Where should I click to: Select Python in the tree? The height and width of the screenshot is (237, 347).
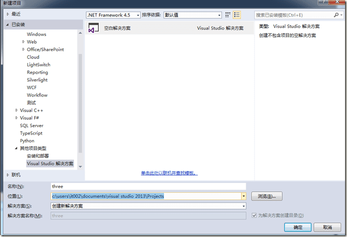(x=27, y=140)
